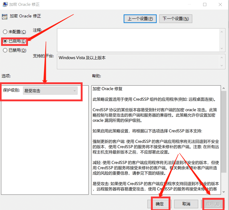The width and height of the screenshot is (229, 210).
Task: Click the 取消 button
Action: 186,204
